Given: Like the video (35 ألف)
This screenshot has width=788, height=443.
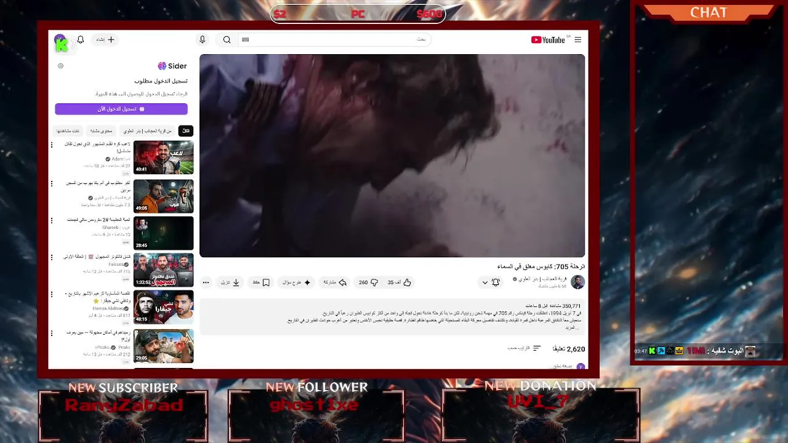Looking at the screenshot, I should (x=400, y=282).
